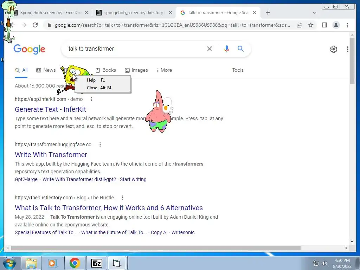Click Google logo to go home
This screenshot has width=360, height=270.
29,49
